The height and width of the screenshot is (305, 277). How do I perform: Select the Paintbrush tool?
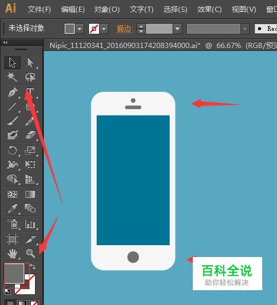[12, 121]
